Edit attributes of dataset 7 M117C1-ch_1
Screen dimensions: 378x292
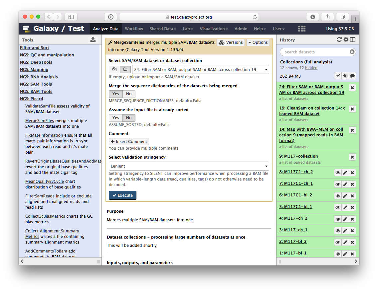pos(345,184)
